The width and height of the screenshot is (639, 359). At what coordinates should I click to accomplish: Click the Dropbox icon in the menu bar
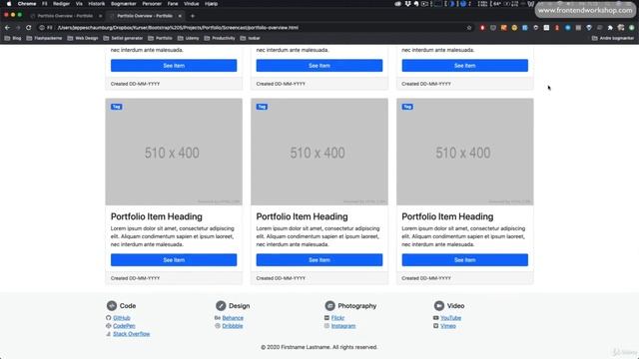coord(408,4)
